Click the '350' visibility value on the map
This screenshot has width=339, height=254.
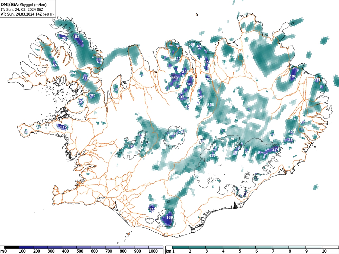pos(245,152)
